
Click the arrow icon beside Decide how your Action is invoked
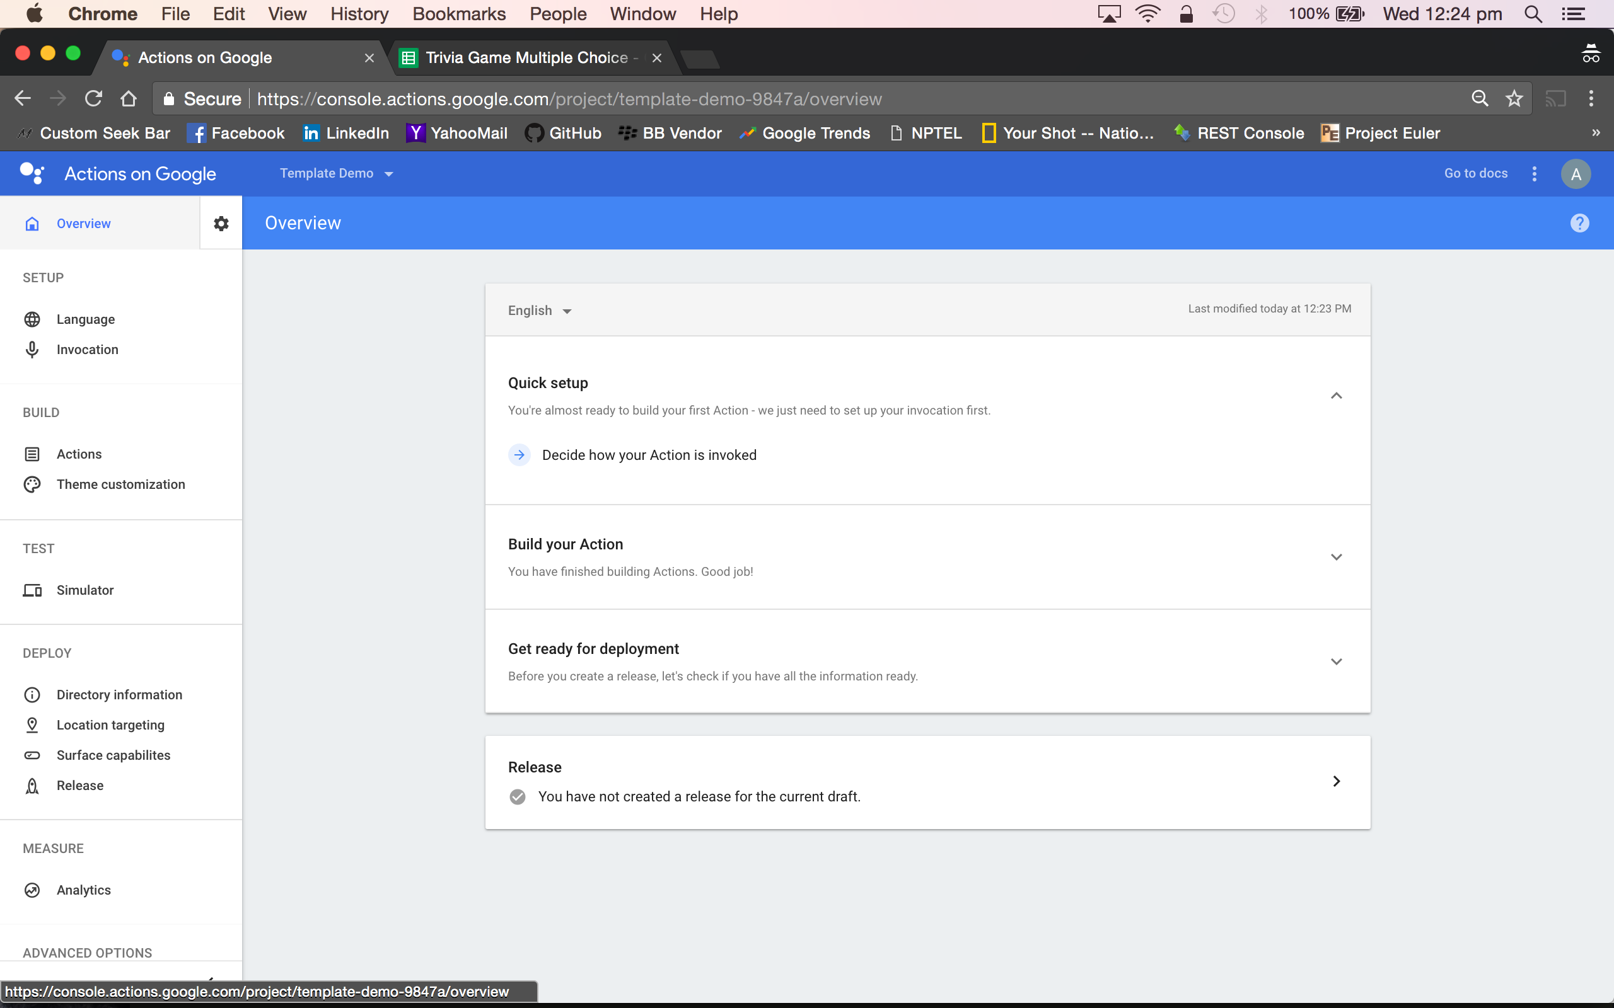pos(520,455)
